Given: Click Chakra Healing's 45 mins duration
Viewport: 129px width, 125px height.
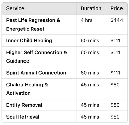Looking at the screenshot, I should click(90, 85).
